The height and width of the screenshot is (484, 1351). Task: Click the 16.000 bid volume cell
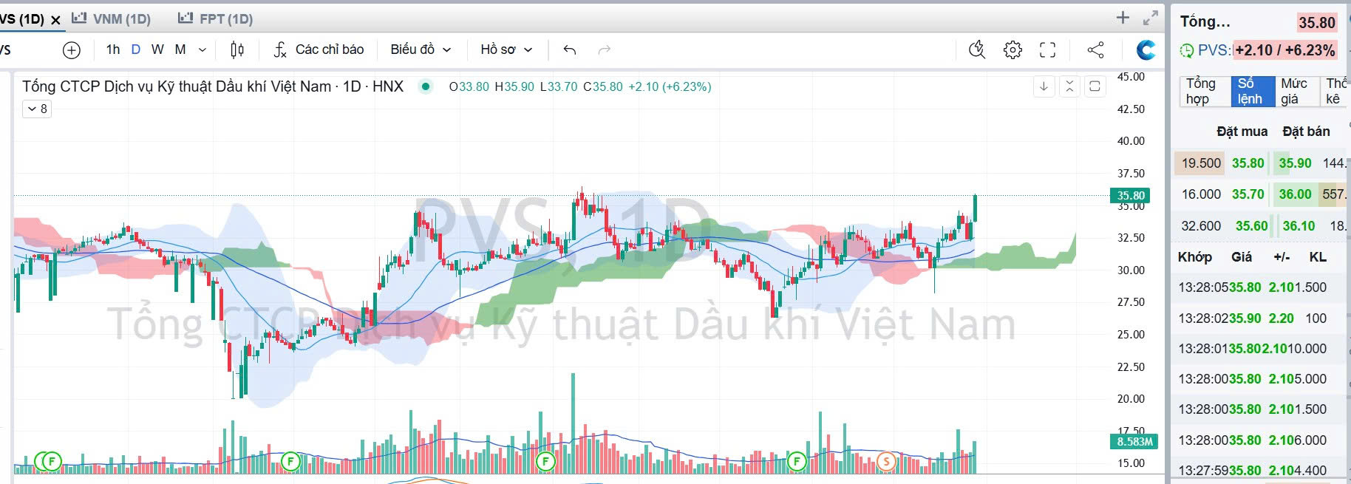coord(1201,194)
